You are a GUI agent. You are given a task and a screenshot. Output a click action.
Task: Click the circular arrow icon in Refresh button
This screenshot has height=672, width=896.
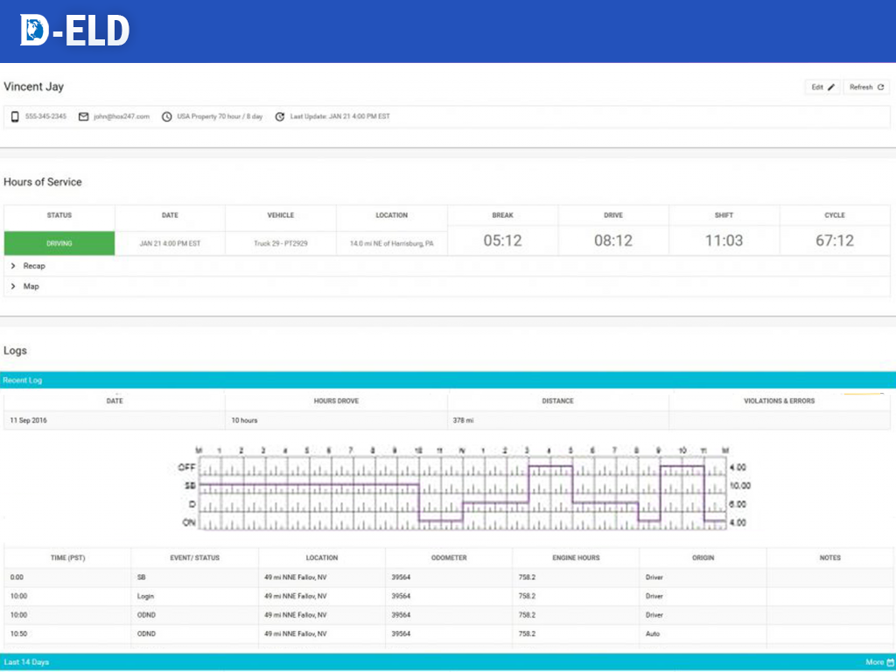pos(880,87)
